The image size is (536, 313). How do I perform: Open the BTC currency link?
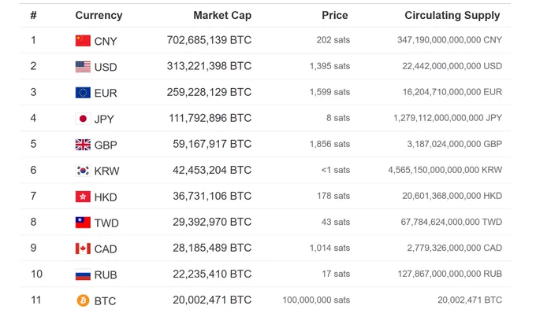click(x=106, y=301)
